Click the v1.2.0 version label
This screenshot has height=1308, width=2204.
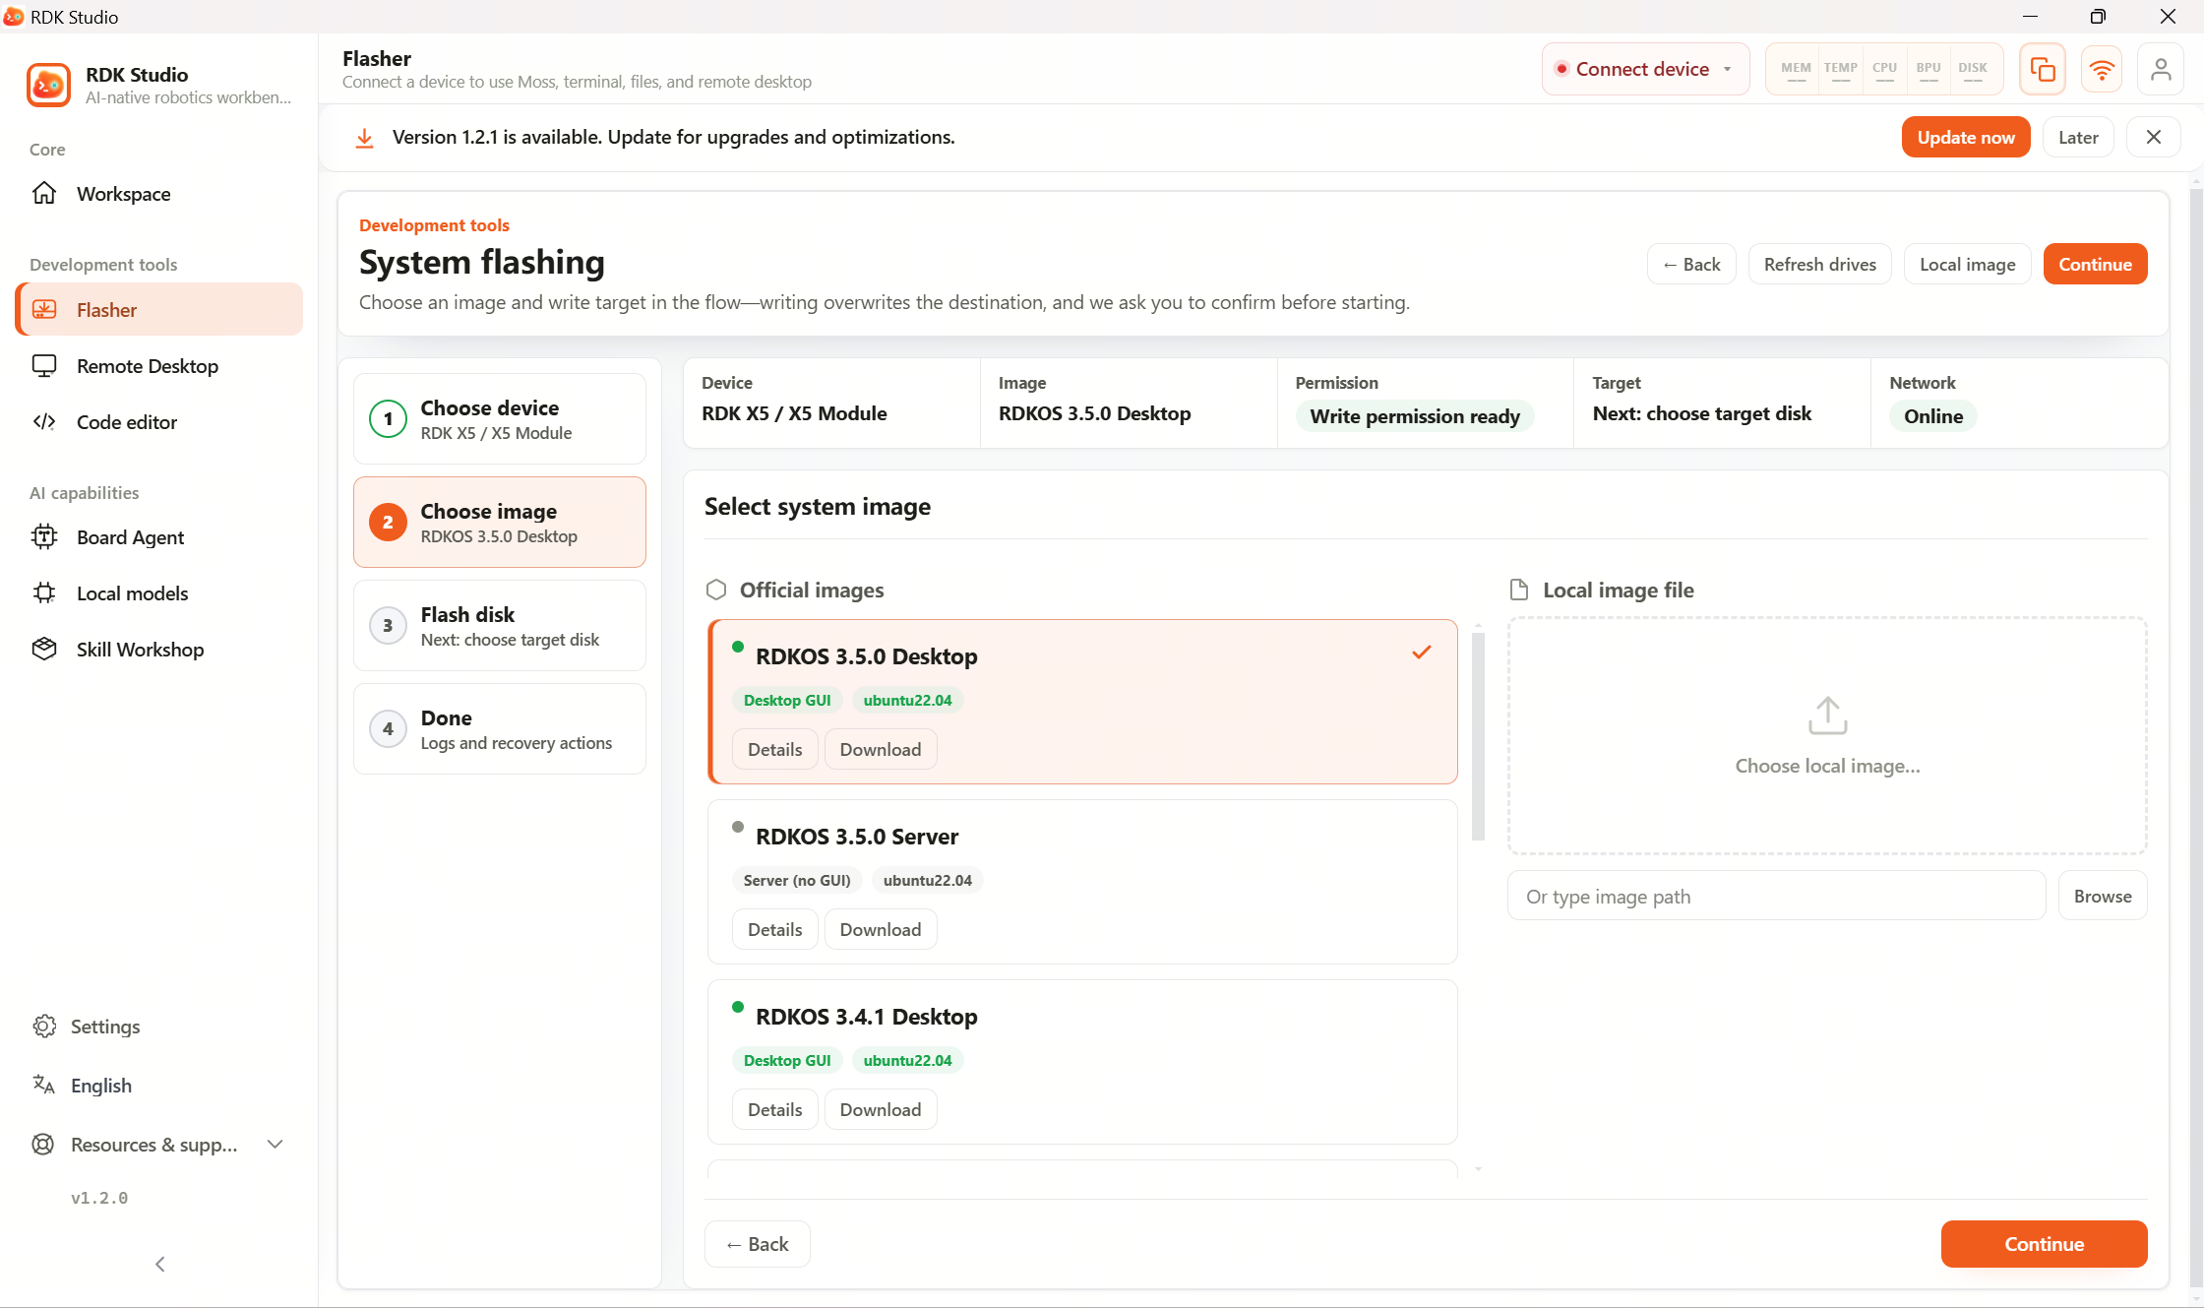click(x=99, y=1198)
